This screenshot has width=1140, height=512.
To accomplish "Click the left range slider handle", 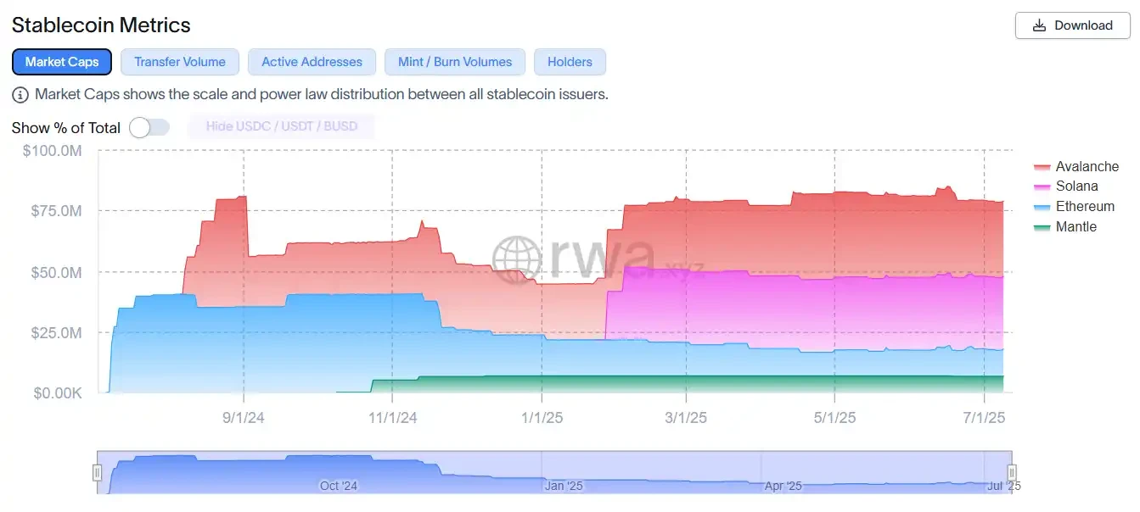I will (98, 472).
